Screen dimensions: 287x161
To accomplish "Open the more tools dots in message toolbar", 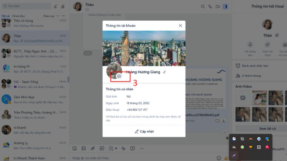I will (x=142, y=148).
